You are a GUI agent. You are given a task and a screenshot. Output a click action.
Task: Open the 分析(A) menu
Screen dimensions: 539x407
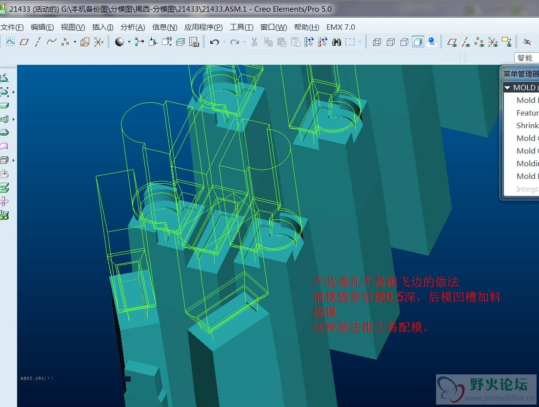point(133,27)
